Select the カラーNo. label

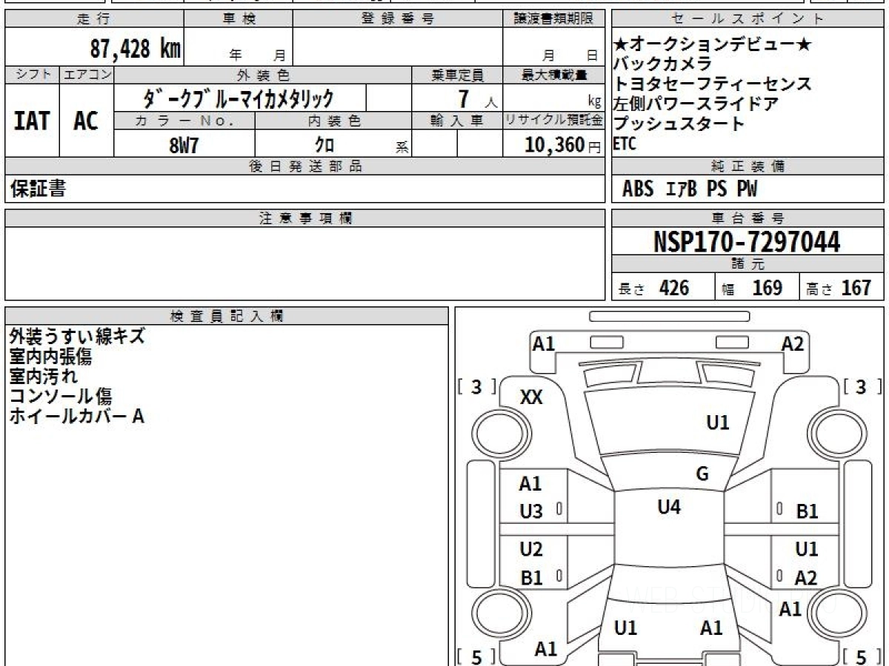(x=184, y=121)
